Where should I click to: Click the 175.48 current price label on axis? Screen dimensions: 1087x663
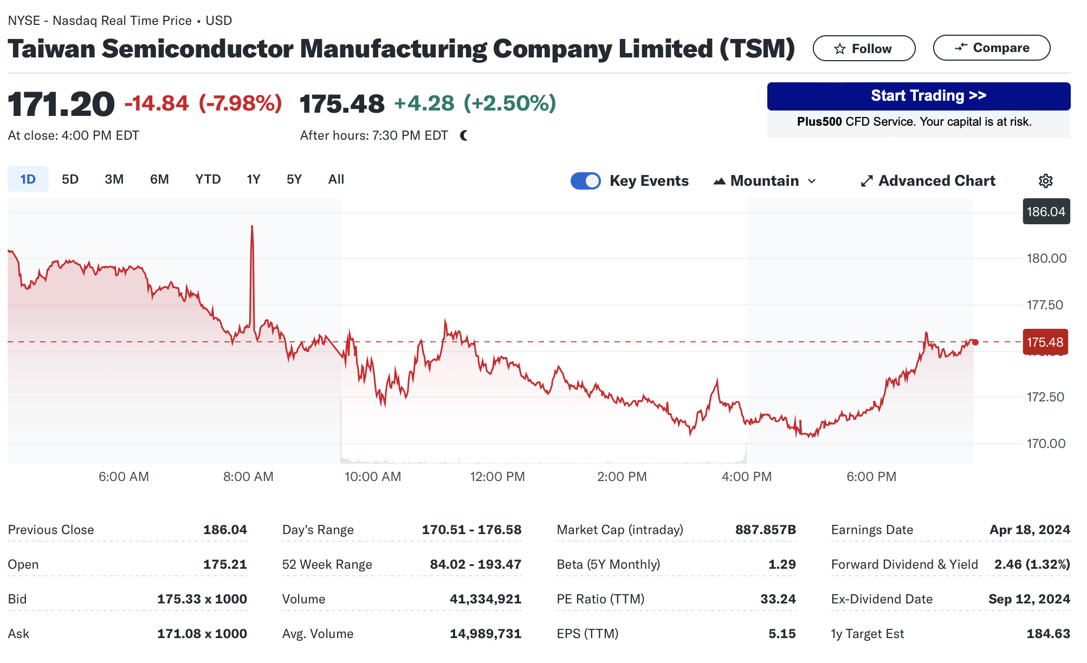click(1045, 342)
